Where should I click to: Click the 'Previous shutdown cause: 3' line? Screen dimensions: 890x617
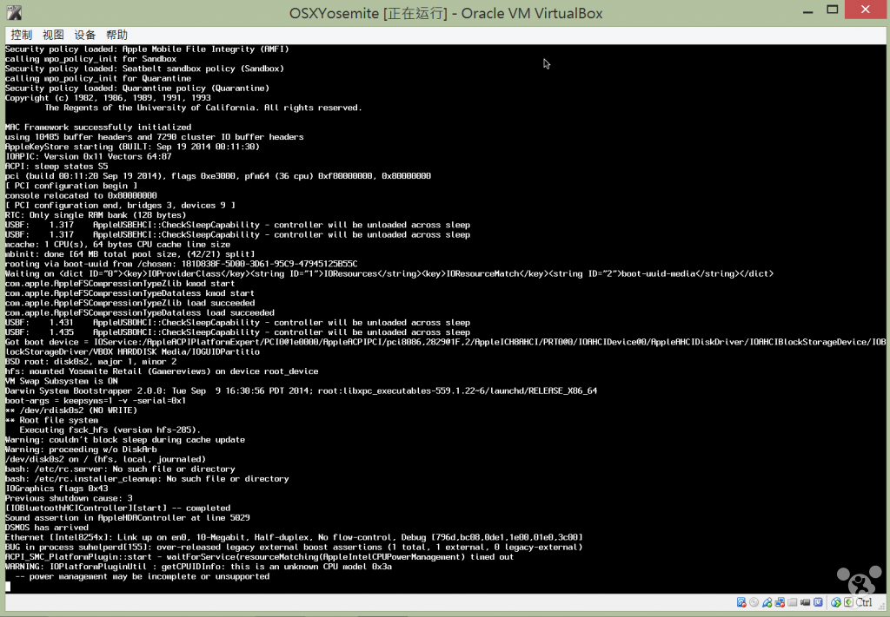[69, 498]
